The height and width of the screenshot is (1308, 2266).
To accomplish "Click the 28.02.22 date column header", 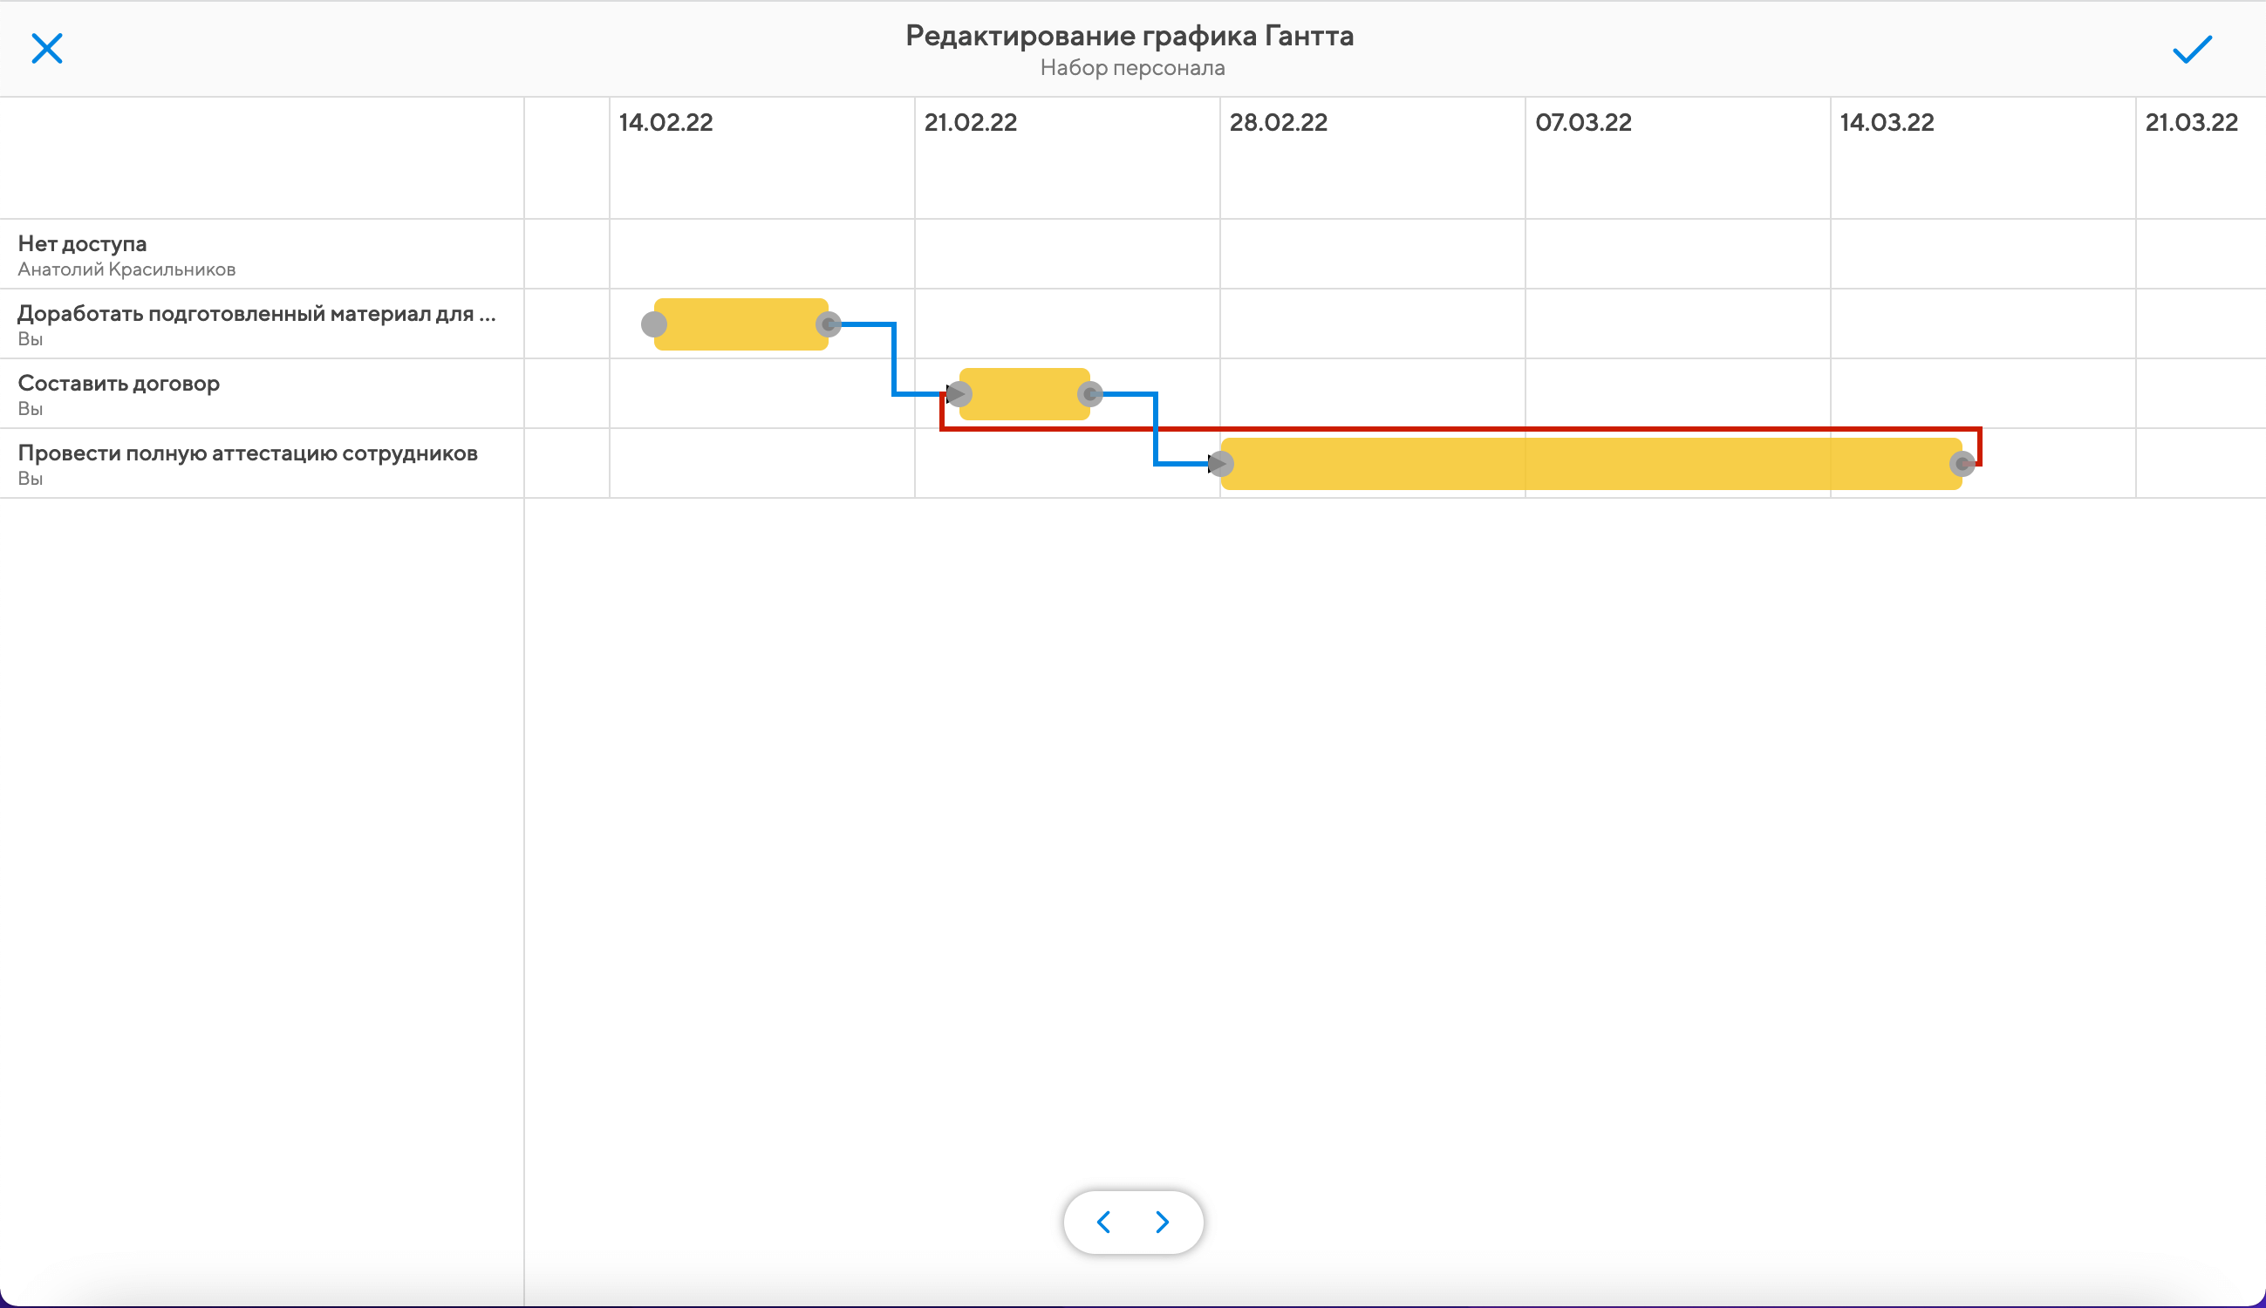I will [1278, 123].
